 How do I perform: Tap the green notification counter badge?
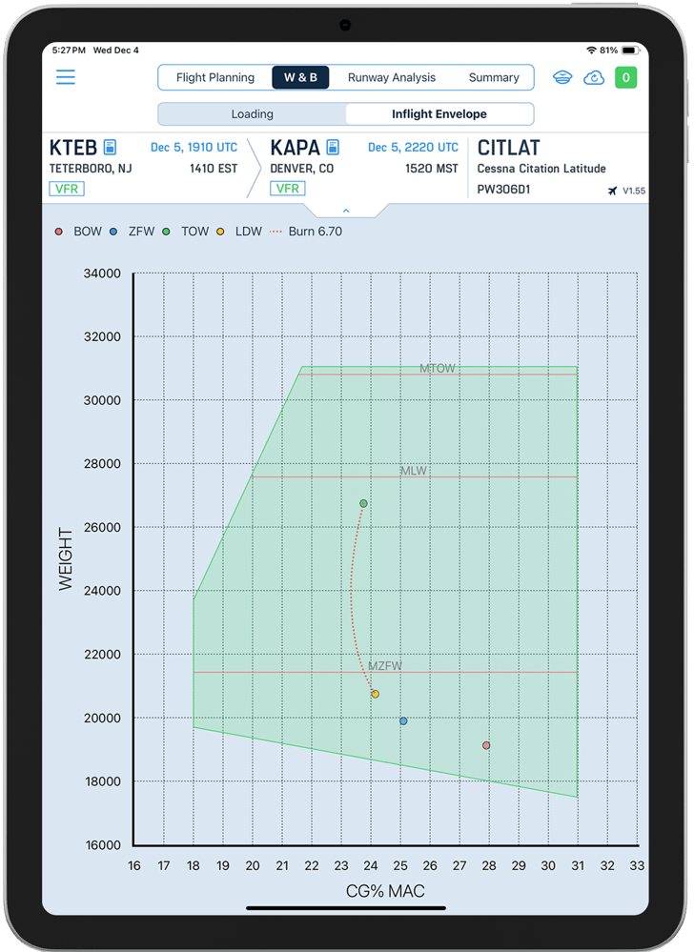click(626, 78)
